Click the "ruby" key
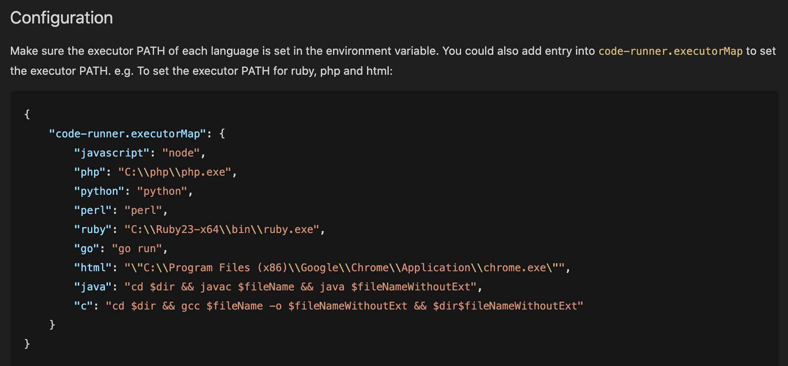Image resolution: width=788 pixels, height=366 pixels. 93,230
